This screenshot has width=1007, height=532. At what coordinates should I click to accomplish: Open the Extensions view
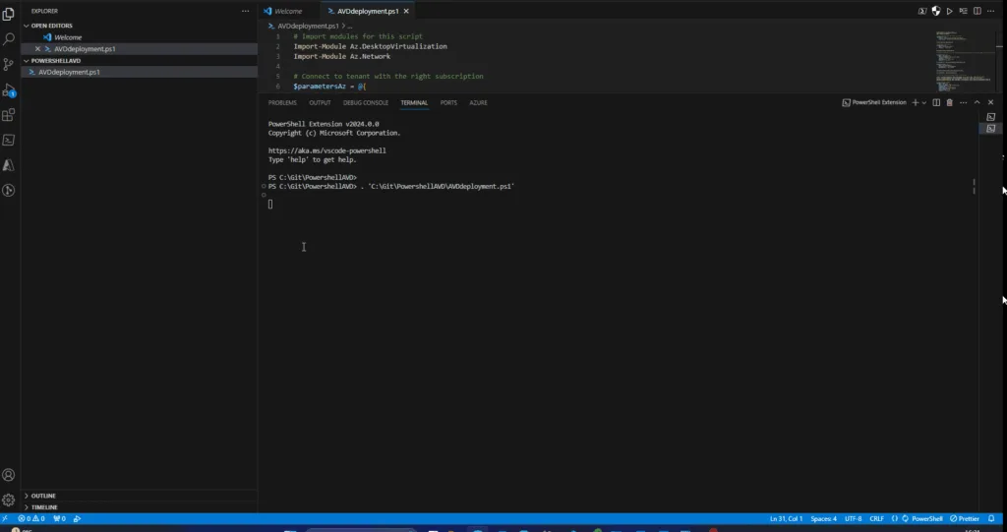[9, 115]
